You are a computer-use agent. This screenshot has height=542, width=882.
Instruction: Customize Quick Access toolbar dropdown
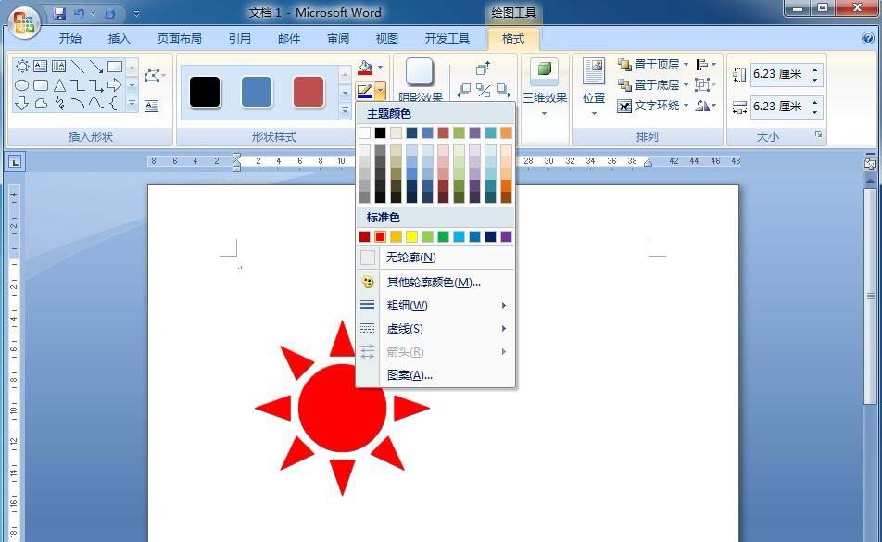pos(136,14)
